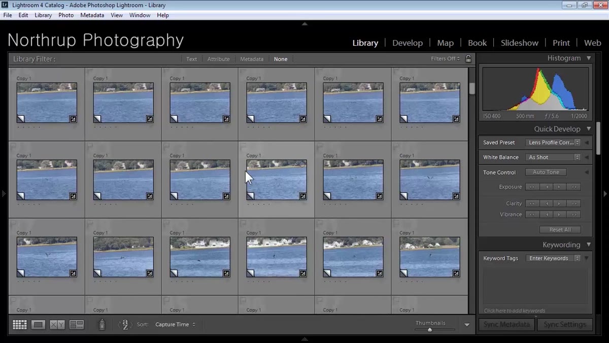Increase Vibrance by large step (double right arrow)
Image resolution: width=609 pixels, height=343 pixels.
click(574, 215)
